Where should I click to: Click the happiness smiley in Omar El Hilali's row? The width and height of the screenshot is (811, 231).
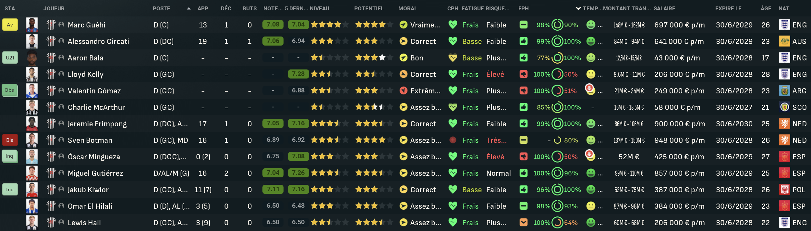(591, 206)
